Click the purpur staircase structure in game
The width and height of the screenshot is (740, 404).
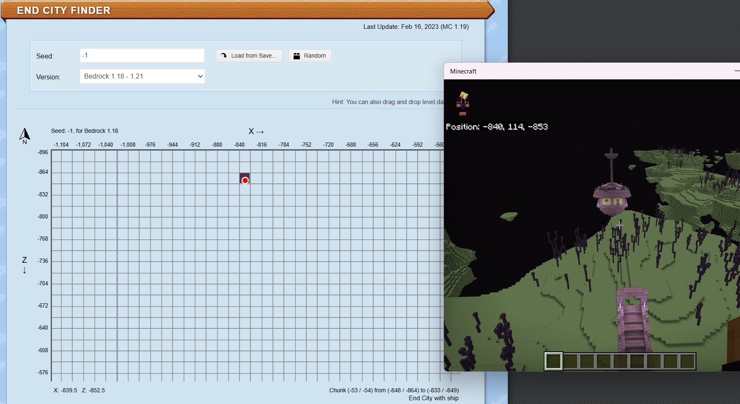coord(633,322)
